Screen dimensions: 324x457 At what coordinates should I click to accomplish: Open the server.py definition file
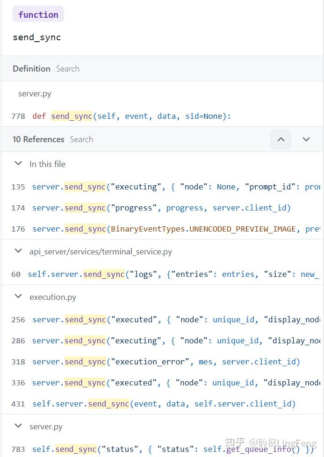(x=35, y=94)
